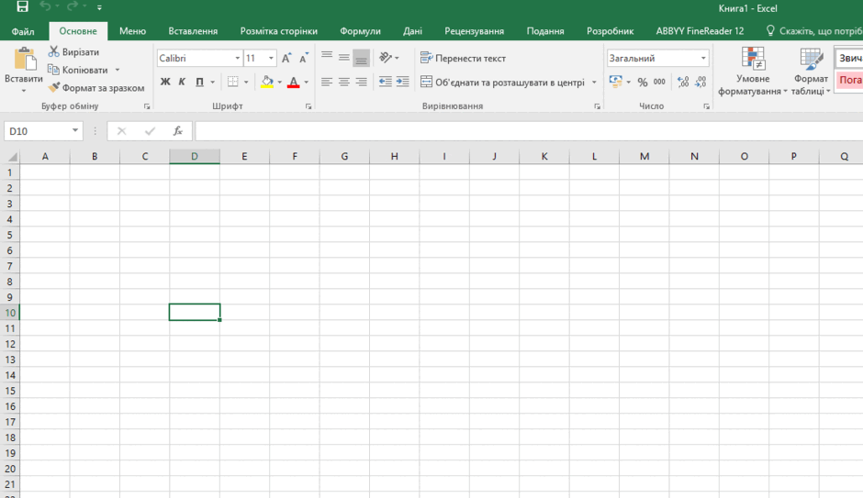863x498 pixels.
Task: Expand underline style dropdown arrow
Action: pos(212,82)
